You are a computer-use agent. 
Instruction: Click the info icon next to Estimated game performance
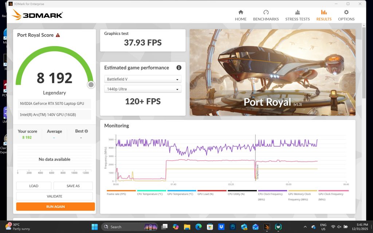tap(178, 67)
